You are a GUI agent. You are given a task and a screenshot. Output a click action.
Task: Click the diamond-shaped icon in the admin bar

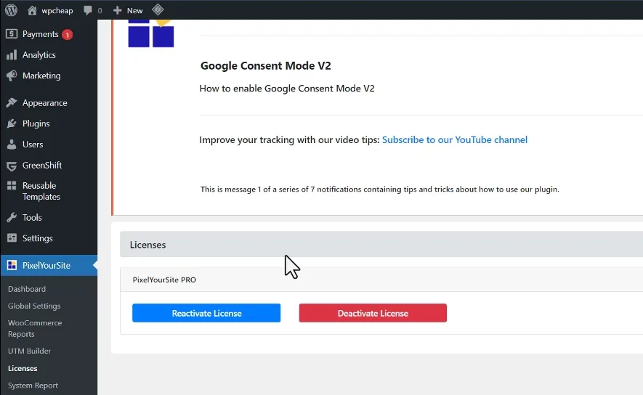[158, 10]
